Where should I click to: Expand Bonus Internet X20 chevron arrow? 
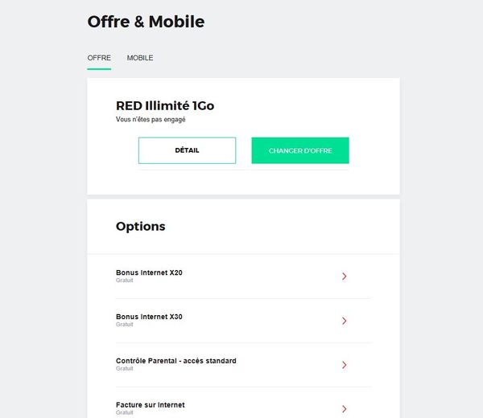point(344,277)
